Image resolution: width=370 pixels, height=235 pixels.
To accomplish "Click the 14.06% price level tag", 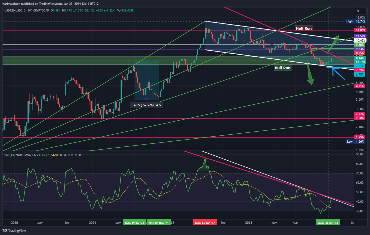I will click(360, 30).
